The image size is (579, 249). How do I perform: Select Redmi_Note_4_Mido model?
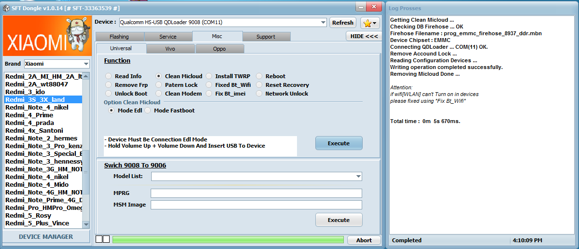point(43,184)
